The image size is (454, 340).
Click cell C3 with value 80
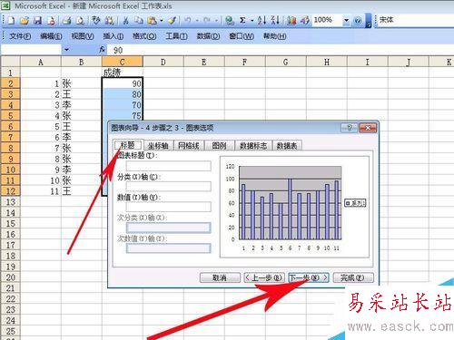(123, 94)
